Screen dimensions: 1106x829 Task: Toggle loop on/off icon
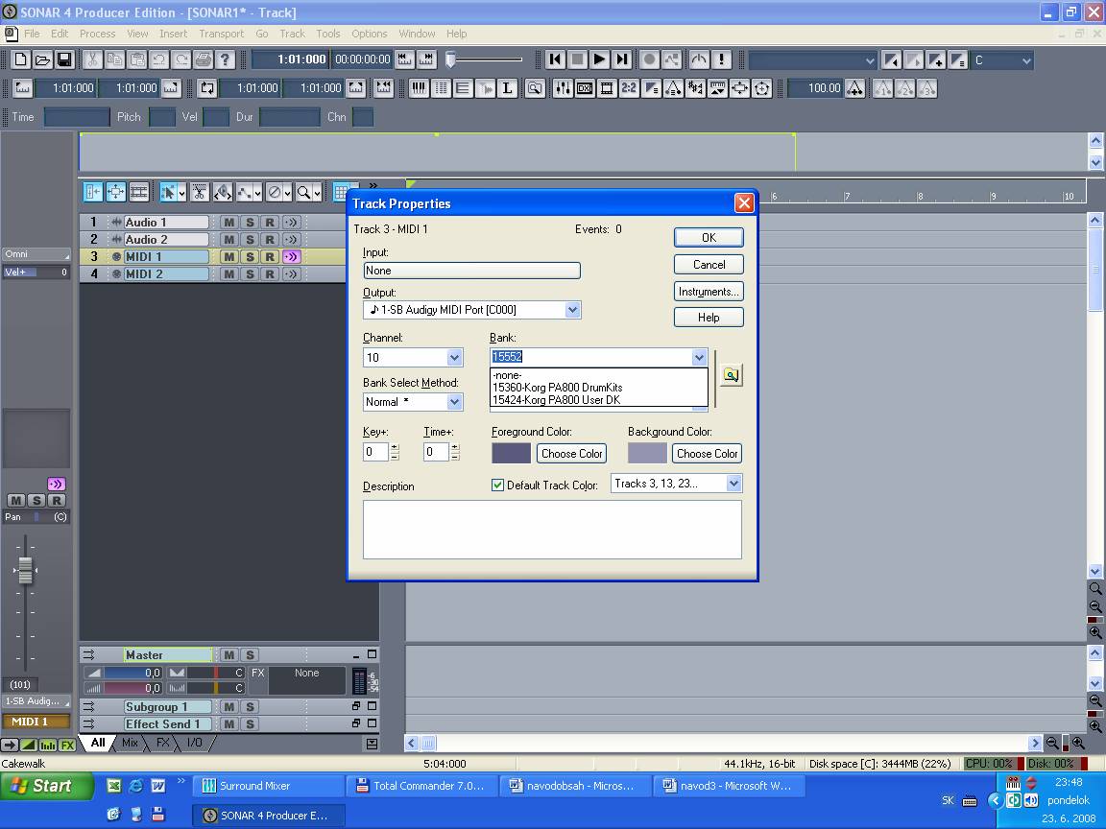pyautogui.click(x=207, y=88)
